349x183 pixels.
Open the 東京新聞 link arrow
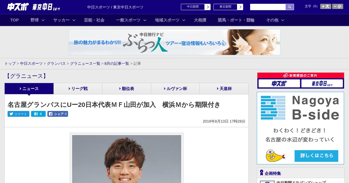tap(240, 7)
